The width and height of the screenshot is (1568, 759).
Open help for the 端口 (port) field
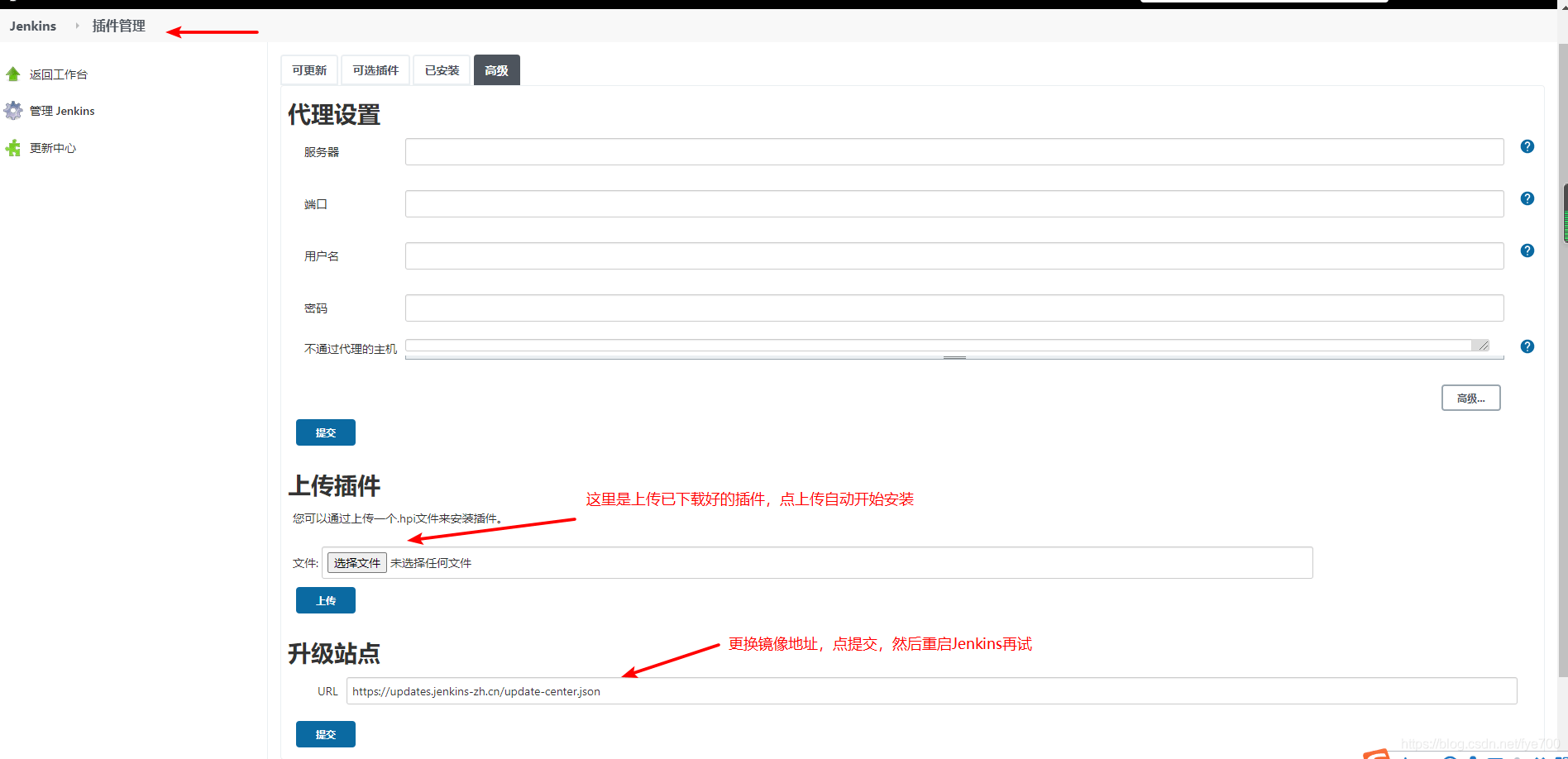(1527, 198)
